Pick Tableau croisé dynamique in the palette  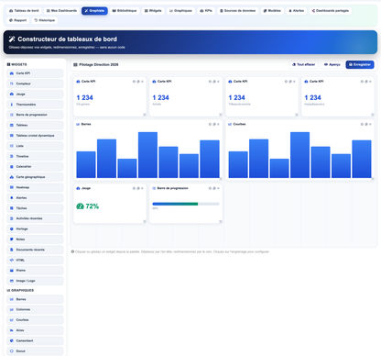point(35,136)
